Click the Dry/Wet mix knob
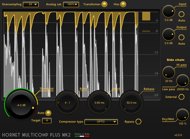Screen dimensions: 190x139 click(182, 115)
